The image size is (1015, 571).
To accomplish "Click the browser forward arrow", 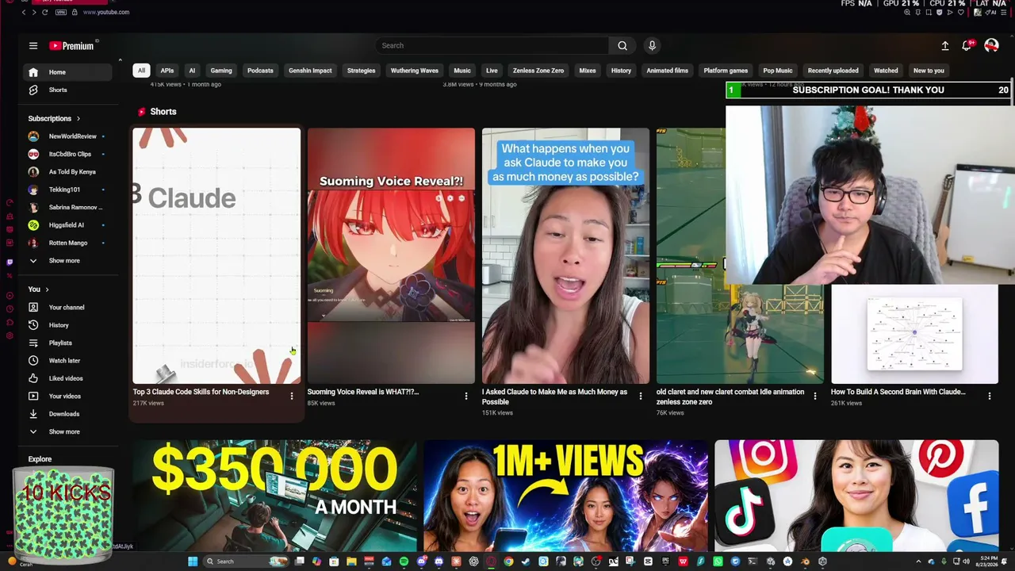I will click(x=34, y=12).
